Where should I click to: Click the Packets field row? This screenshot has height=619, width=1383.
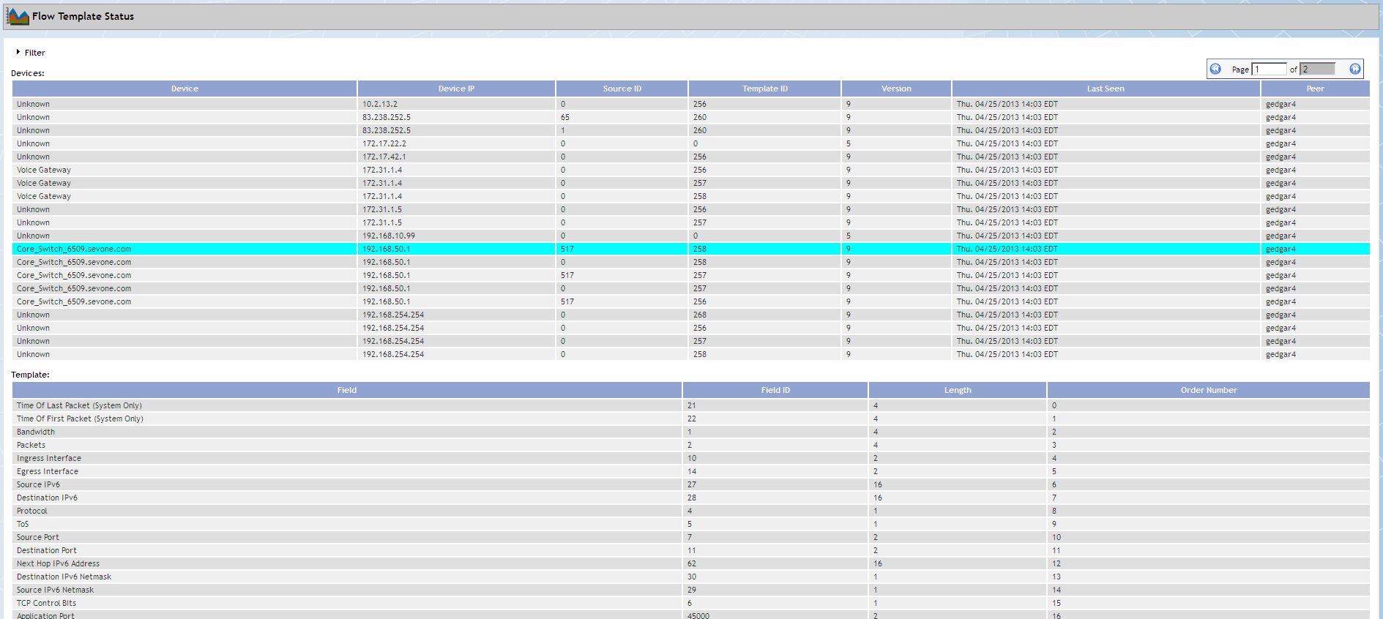coord(691,445)
